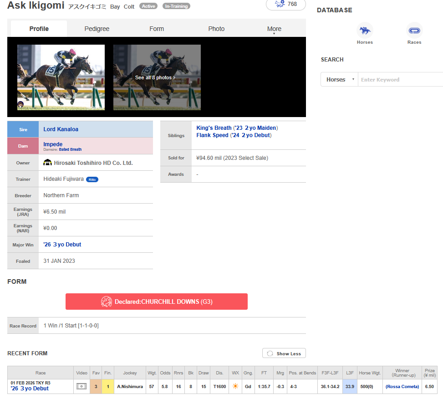Switch to the Pedigree tab
This screenshot has height=399, width=443.
[97, 29]
